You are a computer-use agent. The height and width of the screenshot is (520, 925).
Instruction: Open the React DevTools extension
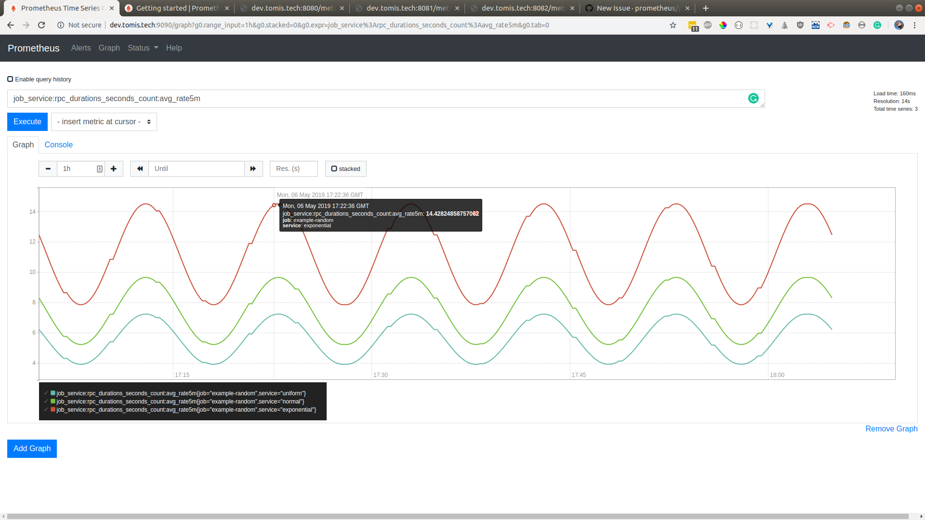point(754,25)
